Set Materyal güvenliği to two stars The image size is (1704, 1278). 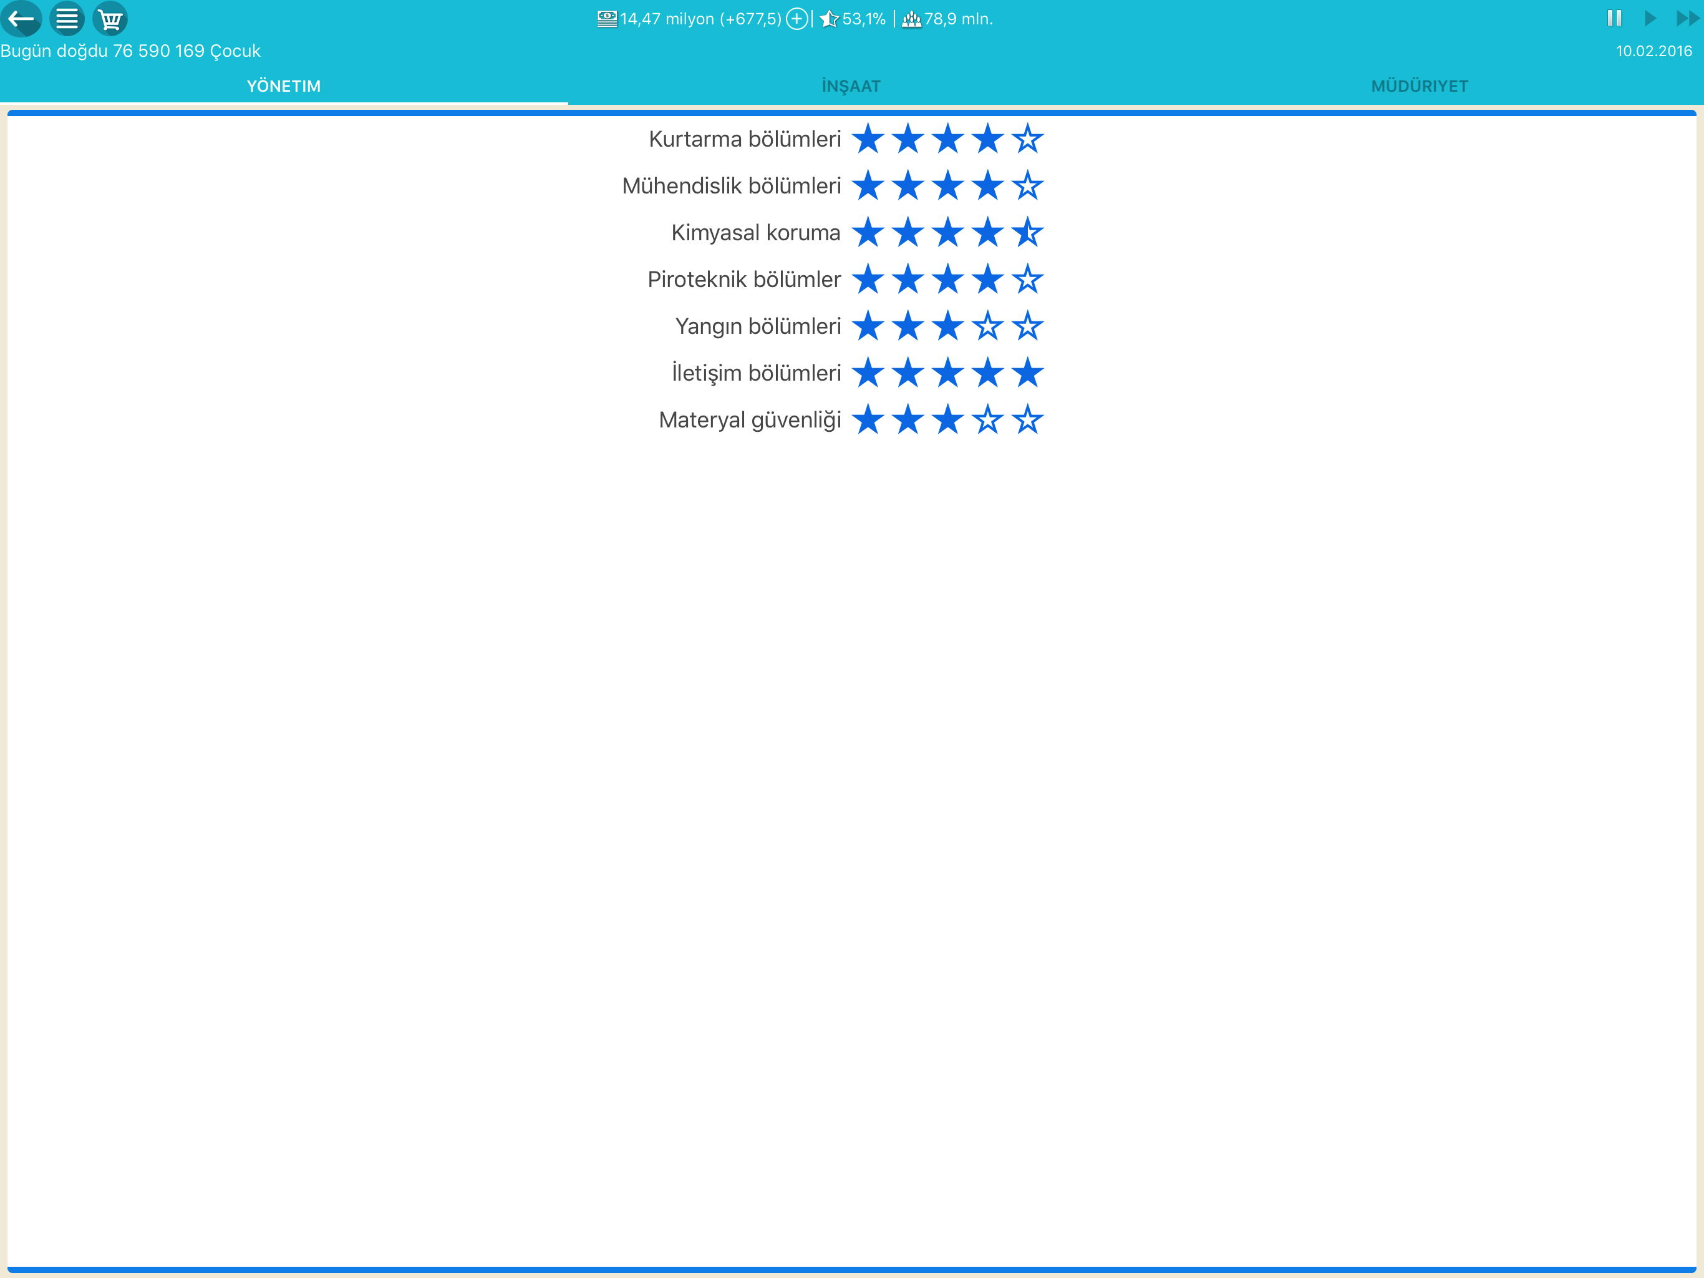tap(908, 420)
